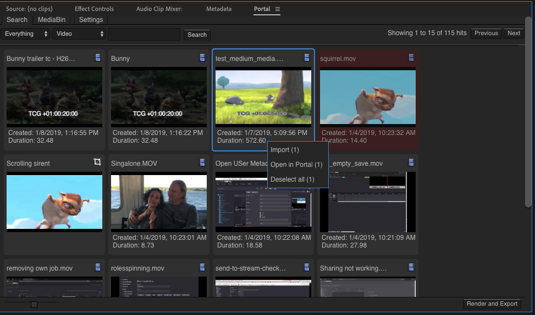Open the Portal panel hamburger menu
Image resolution: width=535 pixels, height=315 pixels.
pos(278,9)
